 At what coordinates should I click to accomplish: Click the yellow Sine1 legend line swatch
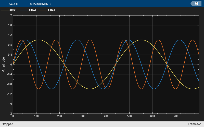click(x=5, y=10)
